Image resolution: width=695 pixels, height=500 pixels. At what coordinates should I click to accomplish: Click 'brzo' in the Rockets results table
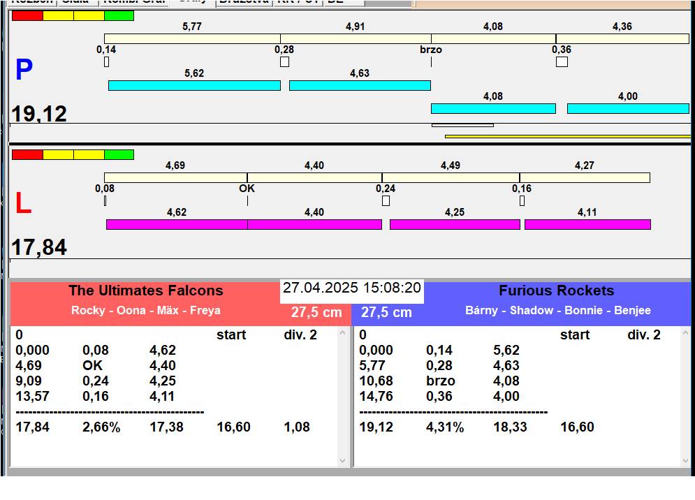(441, 381)
